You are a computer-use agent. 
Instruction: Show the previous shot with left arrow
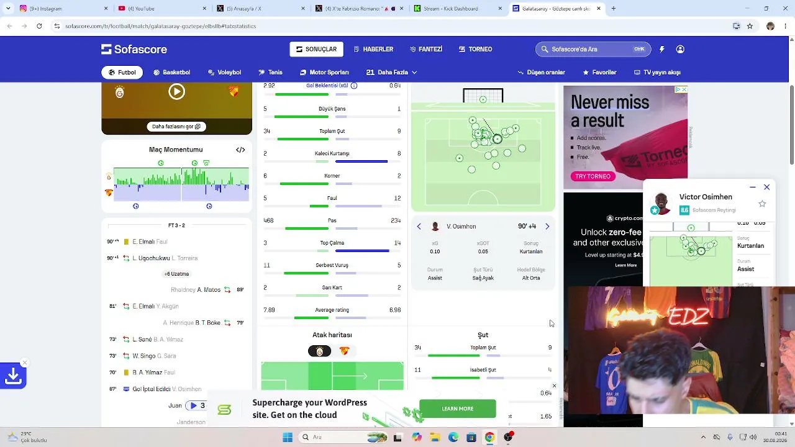click(419, 227)
